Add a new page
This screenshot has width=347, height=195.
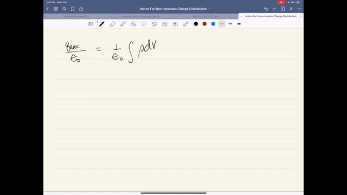point(283,9)
